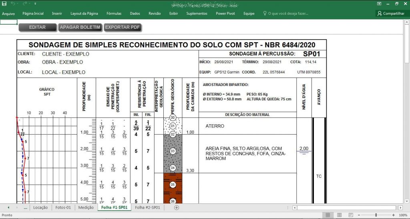Select the Folha #1-SP01 sheet tab
The width and height of the screenshot is (410, 219).
point(114,207)
